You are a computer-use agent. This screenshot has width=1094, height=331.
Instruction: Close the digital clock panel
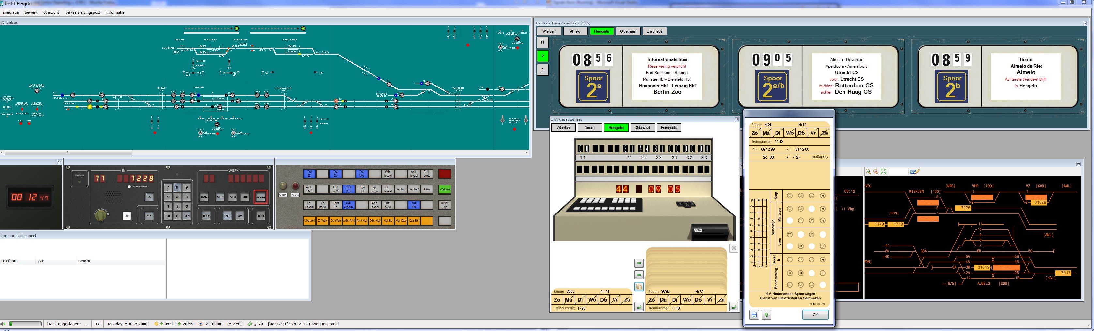(x=59, y=162)
